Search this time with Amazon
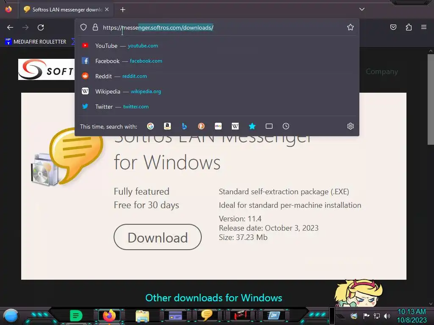The image size is (434, 325). tap(167, 126)
